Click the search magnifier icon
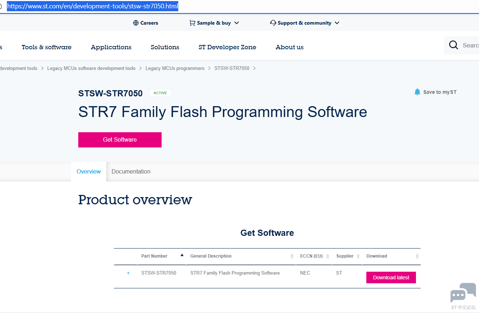 click(454, 45)
